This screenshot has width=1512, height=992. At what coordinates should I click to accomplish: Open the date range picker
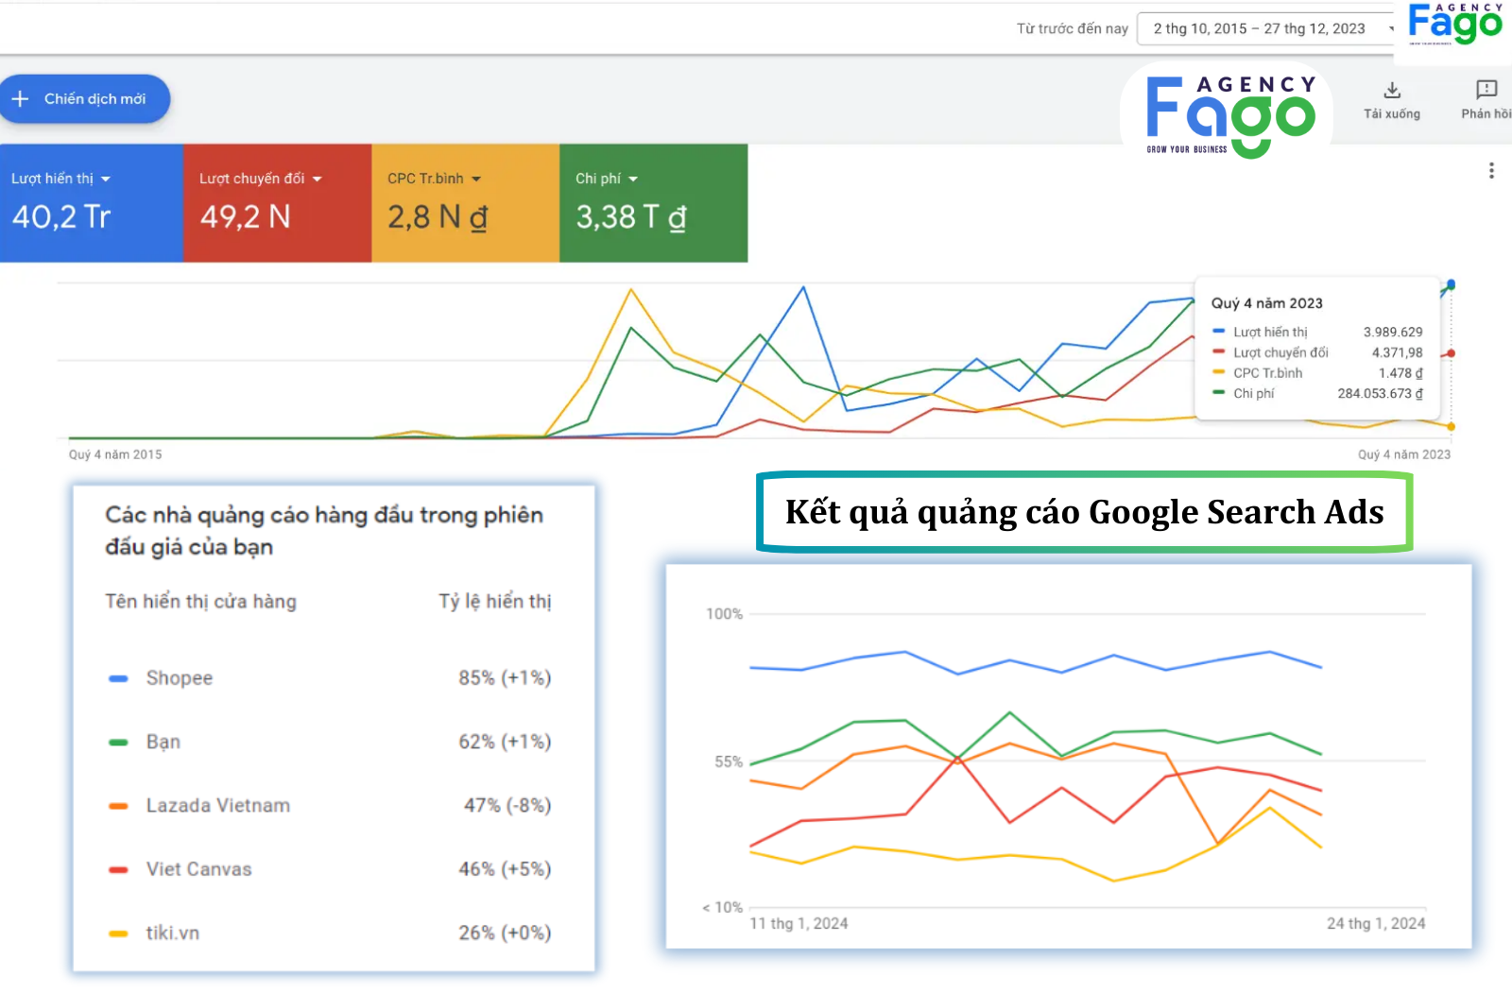click(x=1268, y=29)
